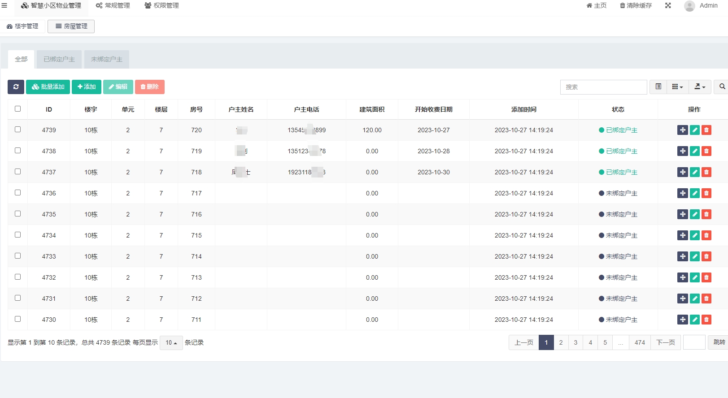Tick the checkbox for row ID 4733
The height and width of the screenshot is (398, 728).
pyautogui.click(x=18, y=256)
